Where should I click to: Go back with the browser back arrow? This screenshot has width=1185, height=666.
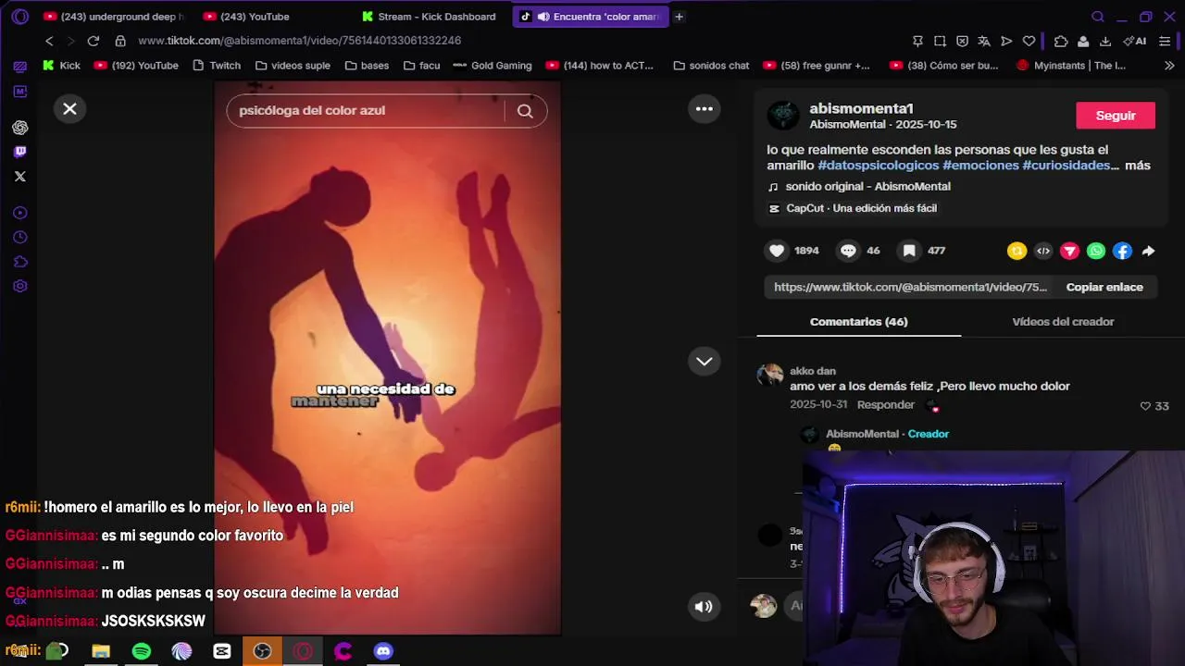tap(49, 41)
